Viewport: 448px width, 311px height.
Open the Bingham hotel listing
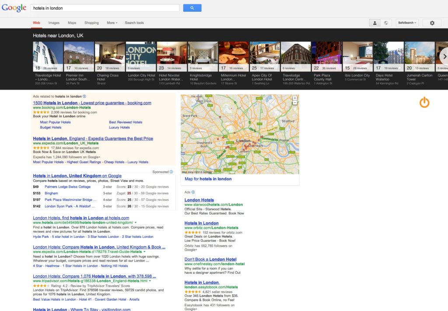click(51, 193)
